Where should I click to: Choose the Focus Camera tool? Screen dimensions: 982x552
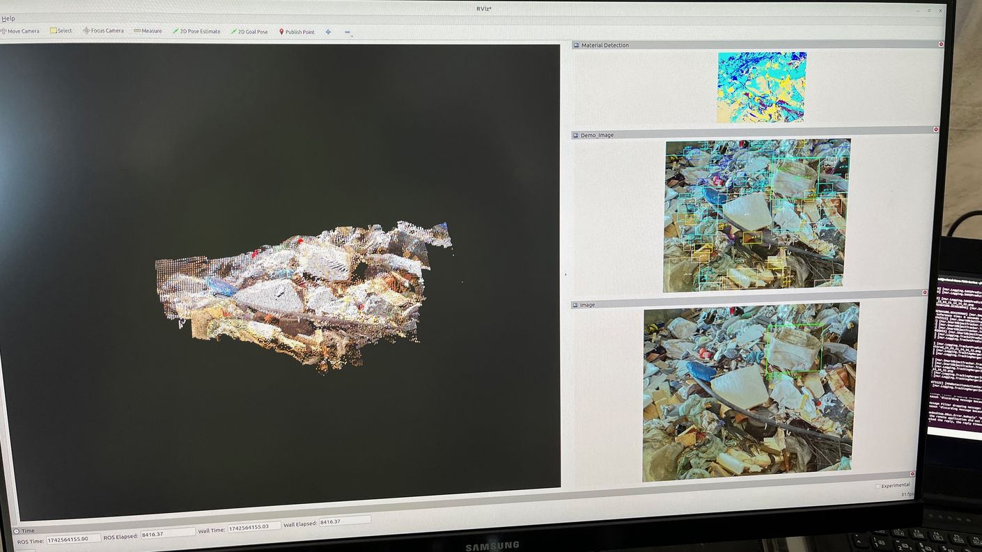(x=103, y=31)
